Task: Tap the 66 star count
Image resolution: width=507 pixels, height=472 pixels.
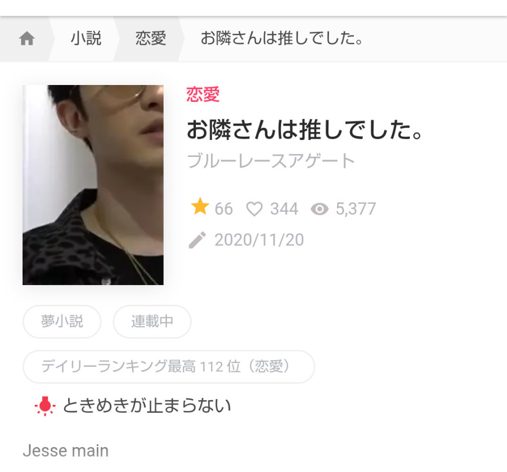Action: pyautogui.click(x=224, y=209)
